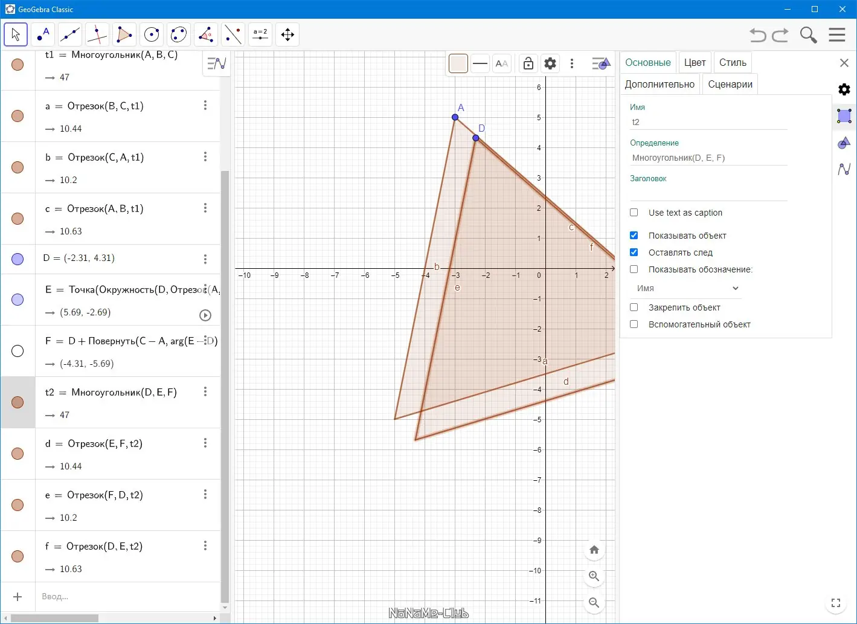Click the Ввод input field
Screen dimensions: 857x624
(127, 596)
